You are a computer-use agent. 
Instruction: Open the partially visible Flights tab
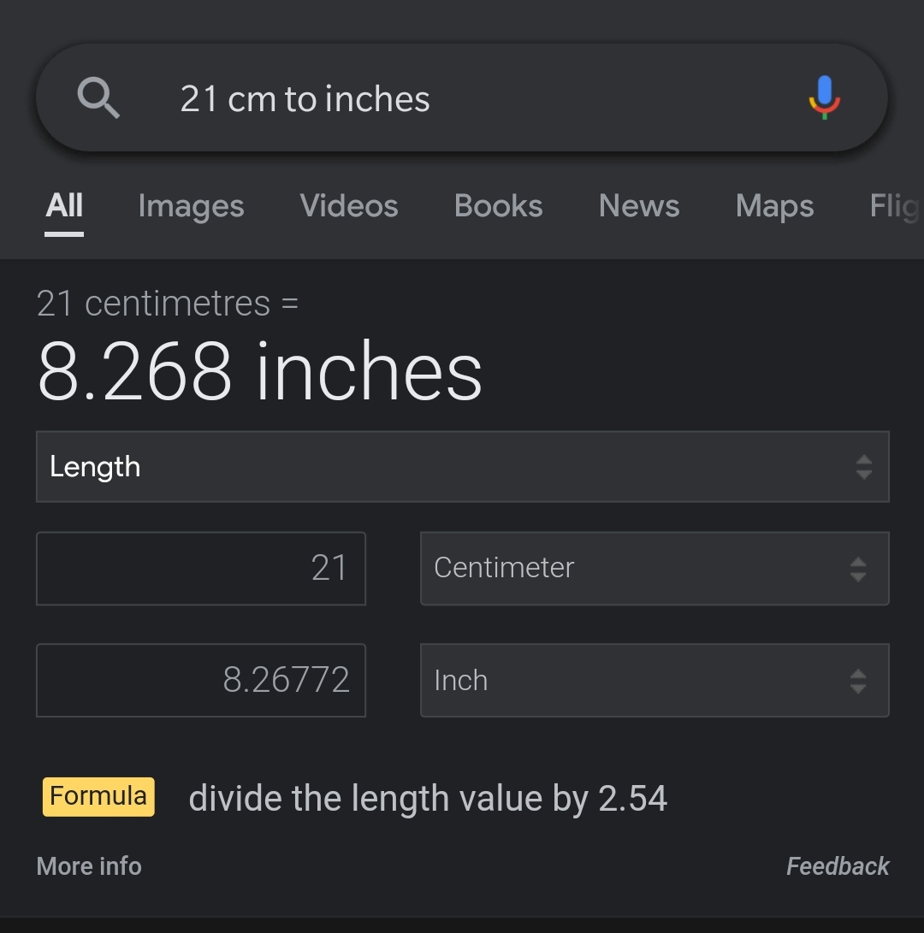tap(896, 206)
